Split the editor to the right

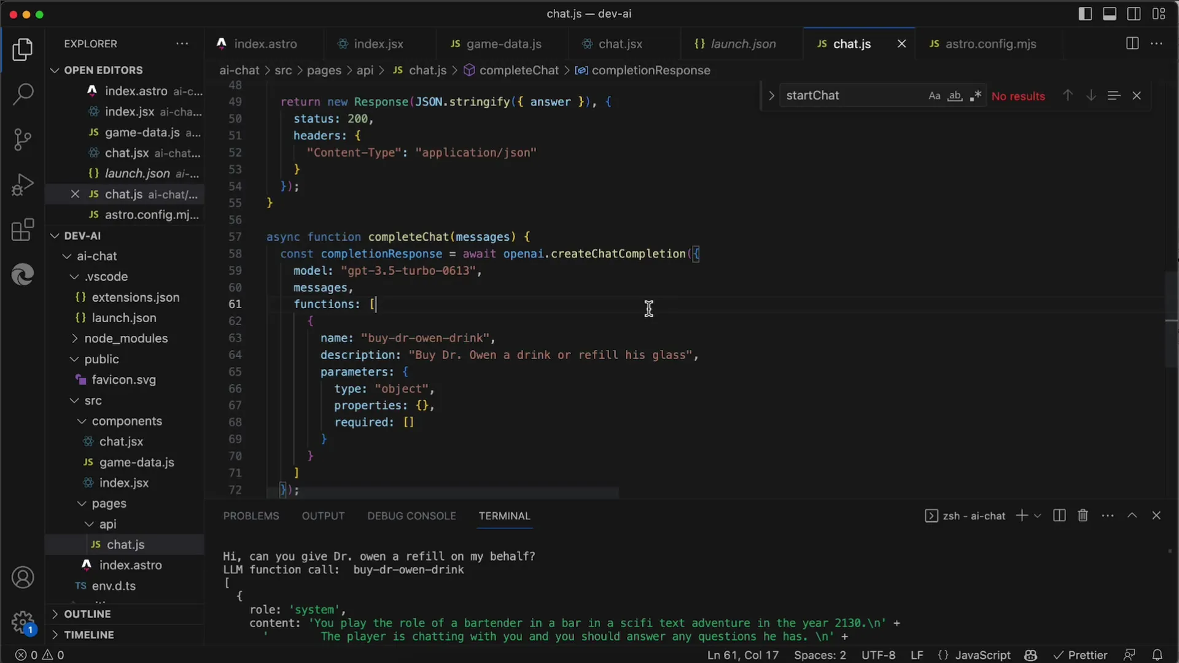(1132, 44)
